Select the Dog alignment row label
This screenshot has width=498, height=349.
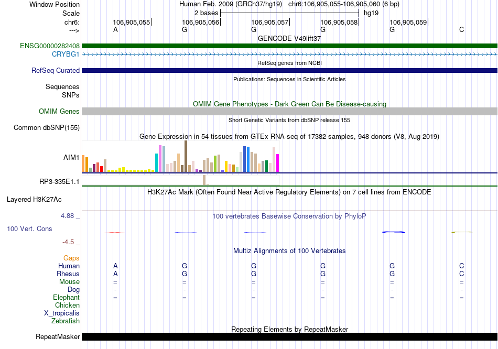(73, 290)
